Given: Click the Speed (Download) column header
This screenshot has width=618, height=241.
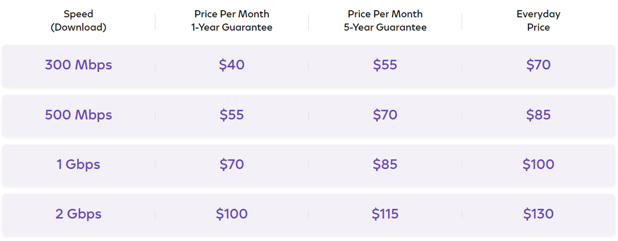Looking at the screenshot, I should point(78,21).
